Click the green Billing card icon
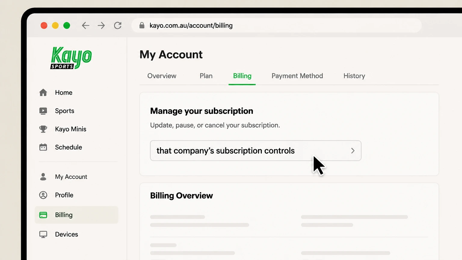The width and height of the screenshot is (462, 260). pyautogui.click(x=43, y=215)
